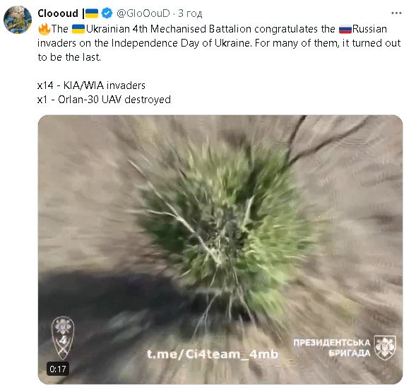Click the Ukrainian flag beside Cloooud name
The width and height of the screenshot is (404, 392).
92,13
